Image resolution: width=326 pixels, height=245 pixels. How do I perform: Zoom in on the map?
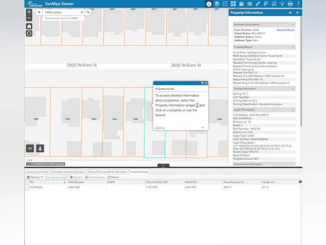29,12
